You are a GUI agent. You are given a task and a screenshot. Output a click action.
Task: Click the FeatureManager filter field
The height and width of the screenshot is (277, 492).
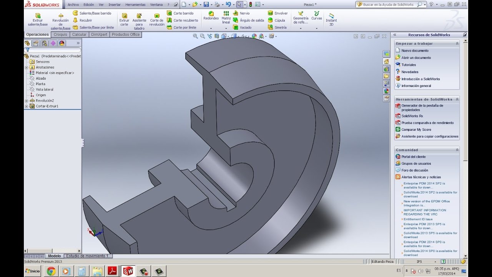click(x=53, y=50)
